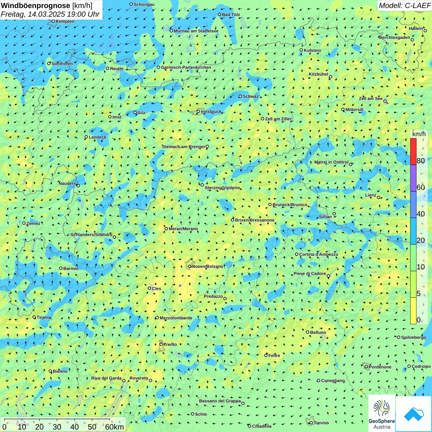The height and width of the screenshot is (432, 432).
Task: Click the Landeck city label
Action: [98, 137]
